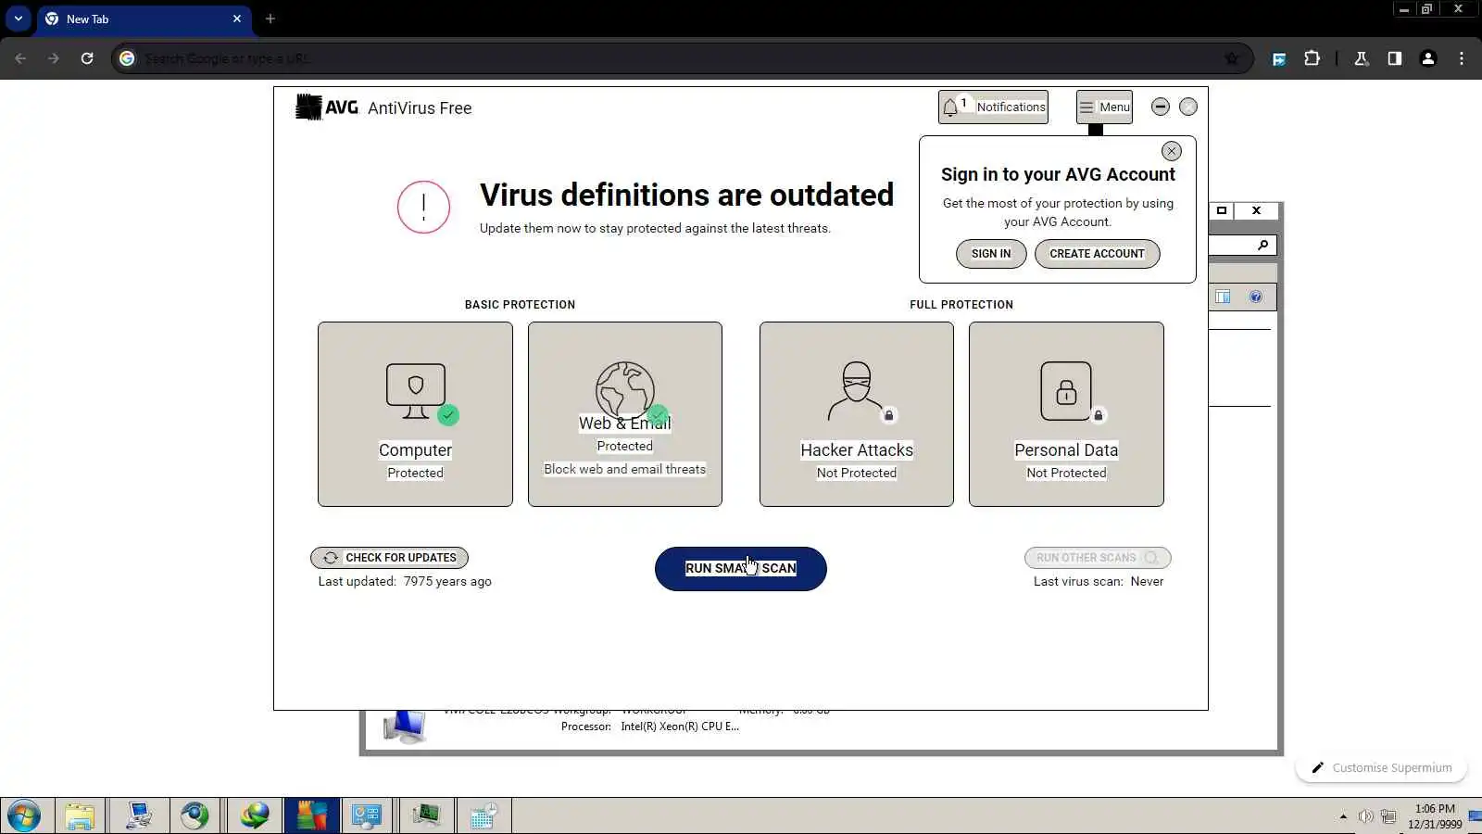Open the browser profile menu

(x=1428, y=58)
